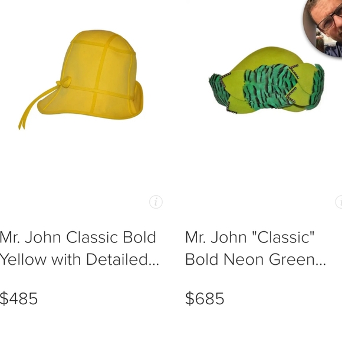Click the 'Mr. John Classic Bold' first title line
The height and width of the screenshot is (342, 342).
tap(78, 237)
